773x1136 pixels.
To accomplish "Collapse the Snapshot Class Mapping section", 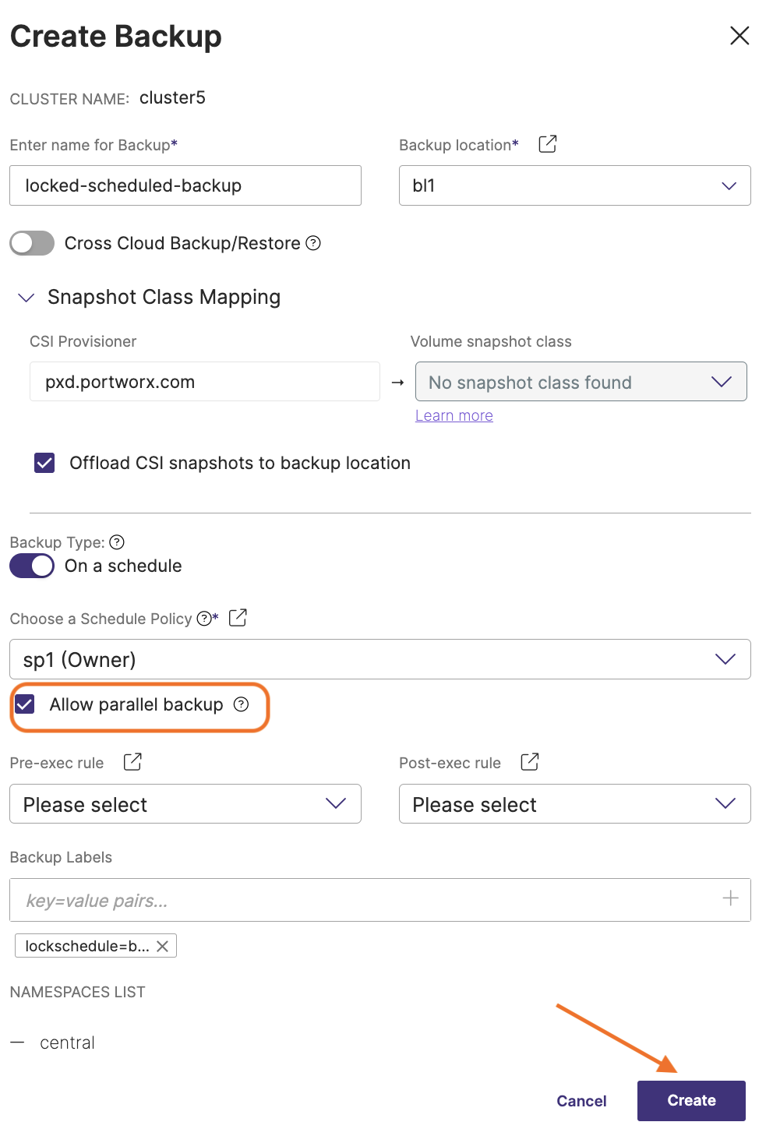I will tap(26, 298).
